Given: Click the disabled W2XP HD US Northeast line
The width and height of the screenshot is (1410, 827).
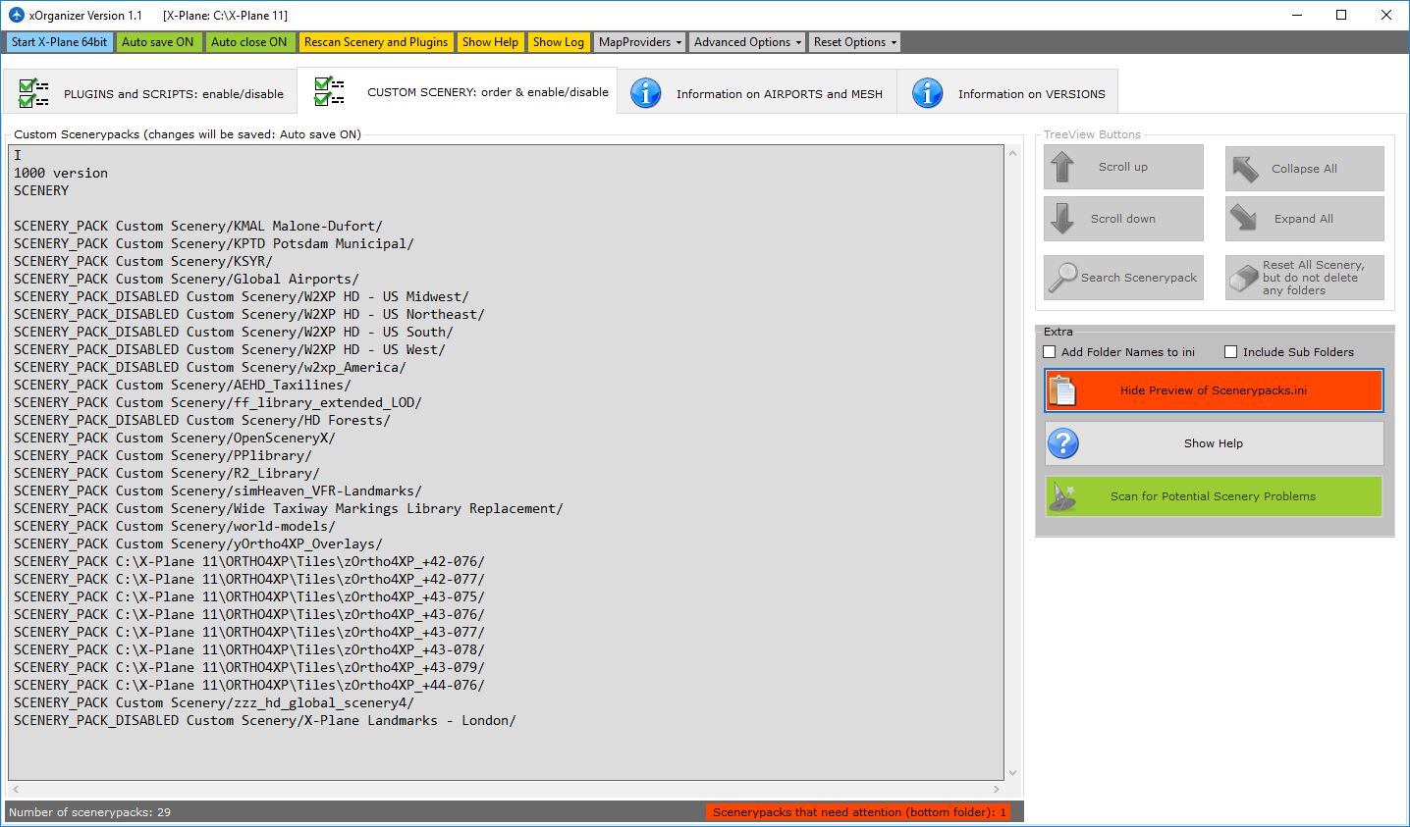Looking at the screenshot, I should [249, 314].
